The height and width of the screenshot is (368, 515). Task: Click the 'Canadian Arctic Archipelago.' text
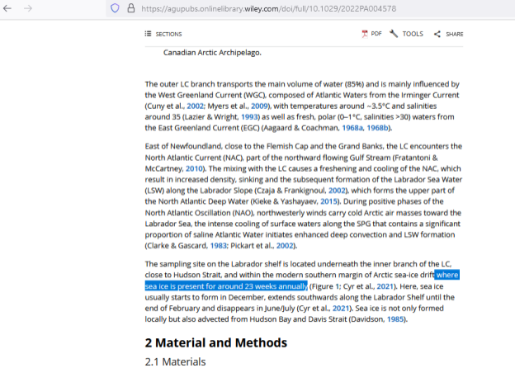pos(212,53)
